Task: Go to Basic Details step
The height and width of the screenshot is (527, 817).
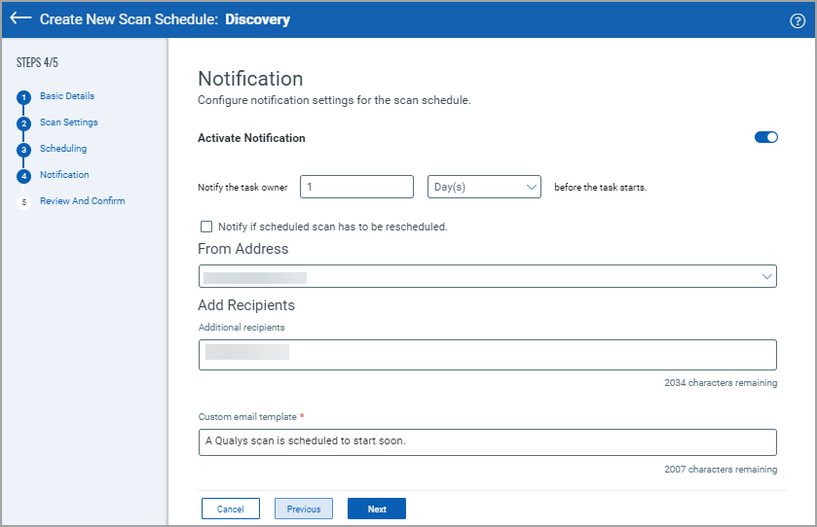Action: 67,96
